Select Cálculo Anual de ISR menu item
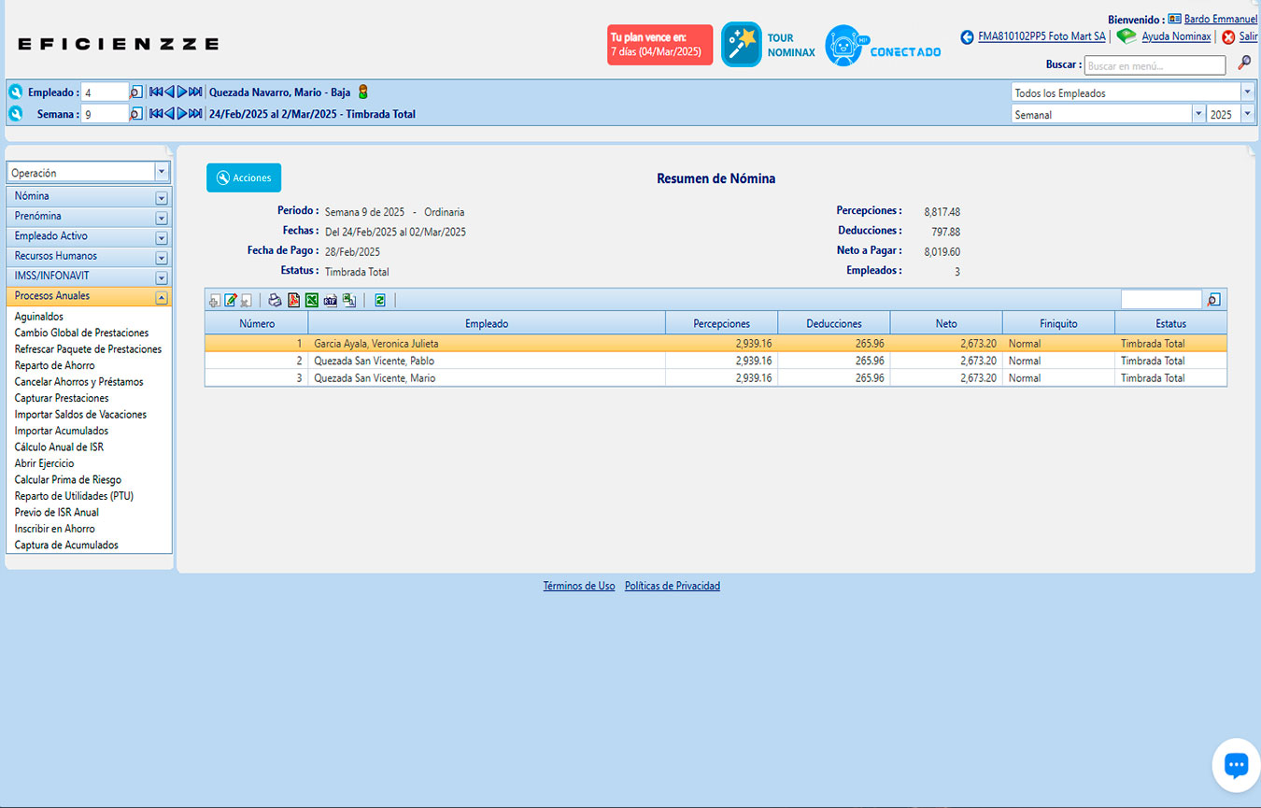The image size is (1261, 808). point(59,447)
